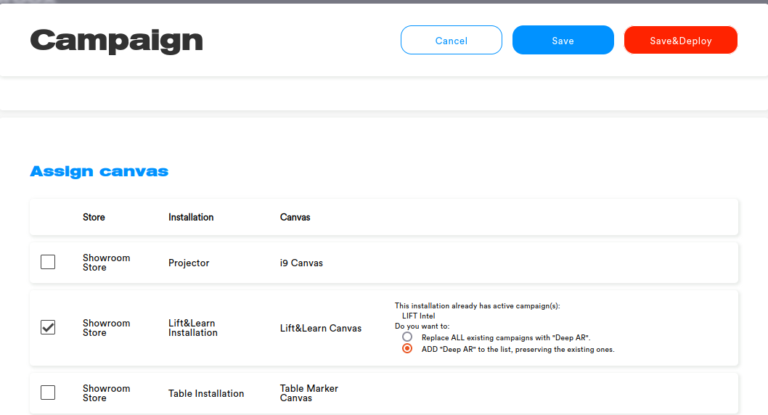Select Replace ALL existing campaigns radio option
This screenshot has width=768, height=415.
[x=407, y=337]
